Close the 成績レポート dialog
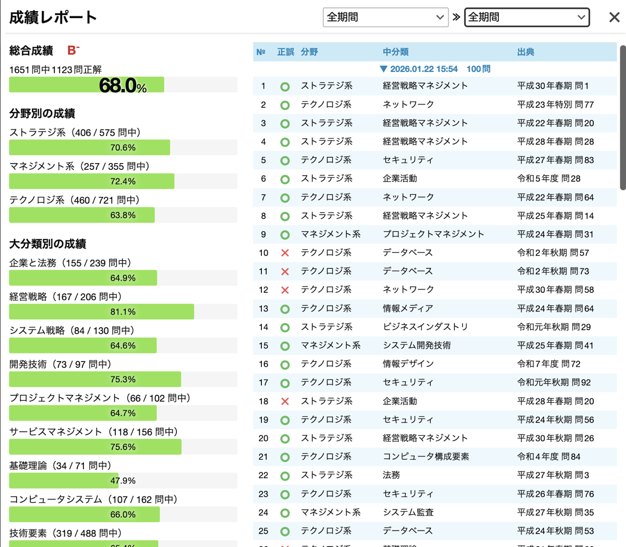 click(x=614, y=17)
